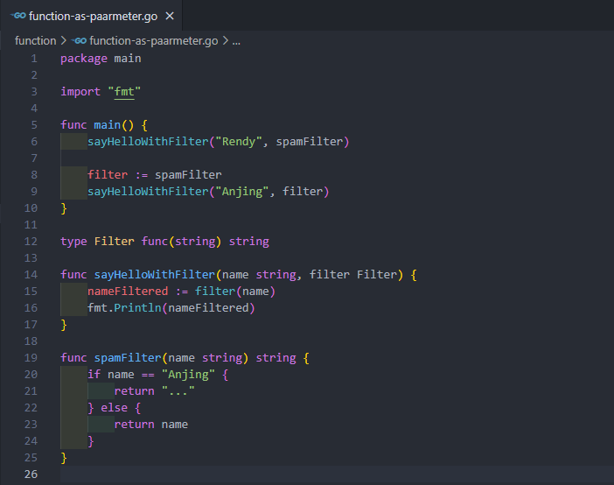The image size is (614, 485).
Task: Click the 'Filter' type name on line 12
Action: 114,242
